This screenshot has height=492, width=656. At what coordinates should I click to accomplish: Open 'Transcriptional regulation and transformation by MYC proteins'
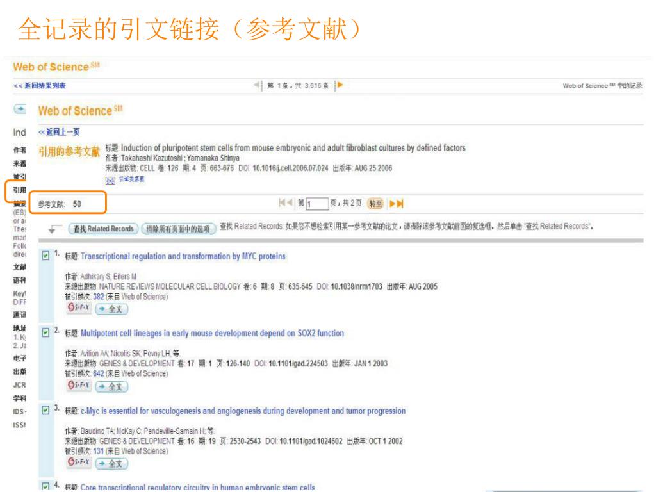coord(183,256)
